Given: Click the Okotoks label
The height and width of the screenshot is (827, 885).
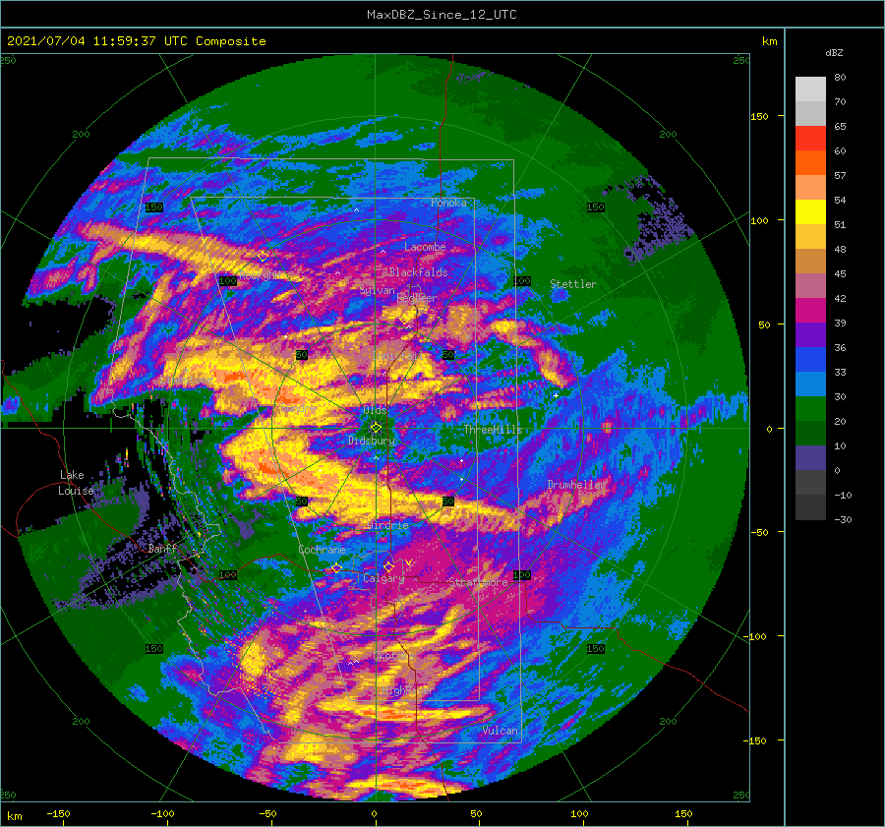Looking at the screenshot, I should coord(393,656).
